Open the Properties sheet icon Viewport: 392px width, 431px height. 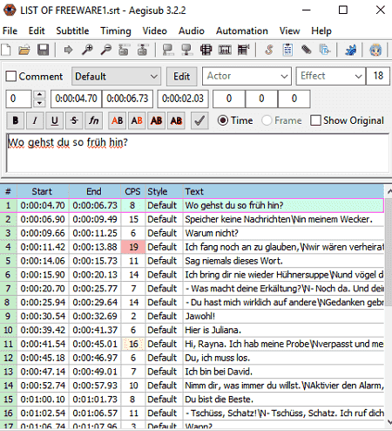pos(287,50)
